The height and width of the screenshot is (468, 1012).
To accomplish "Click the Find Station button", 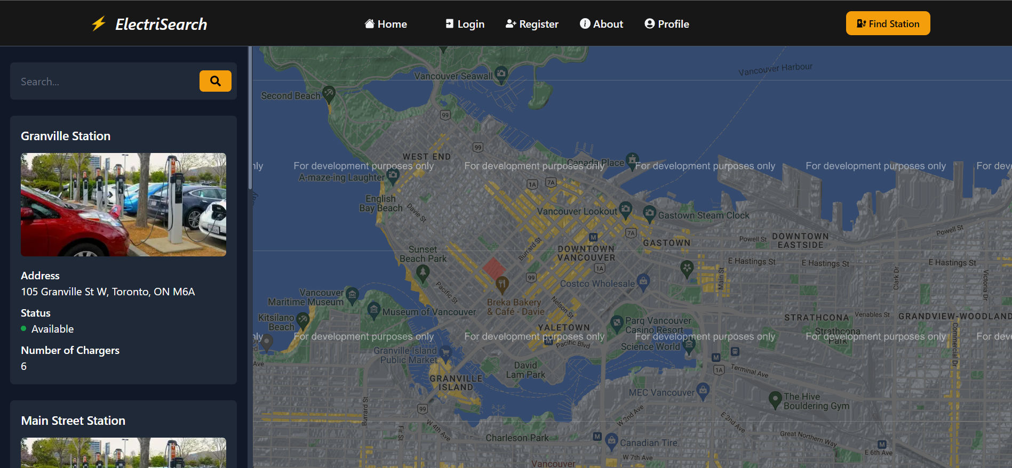I will (x=888, y=23).
